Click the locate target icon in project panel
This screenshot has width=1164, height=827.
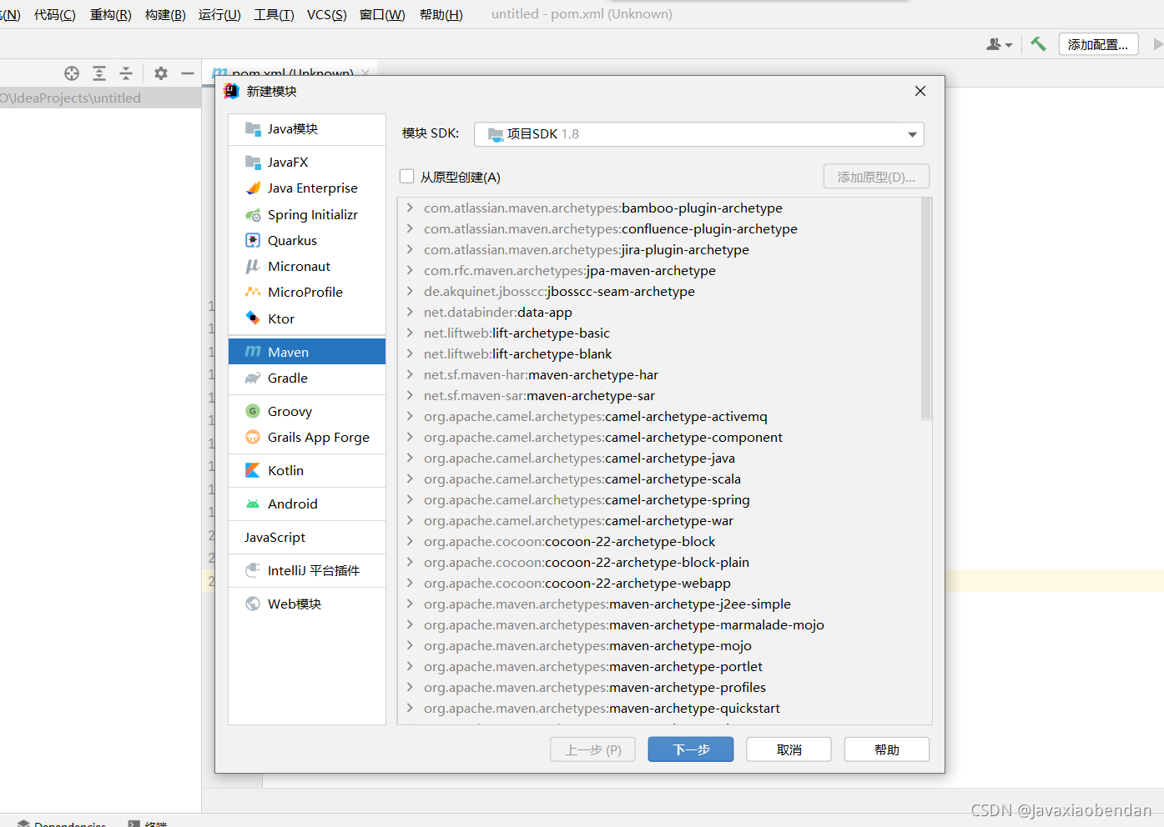click(x=72, y=73)
